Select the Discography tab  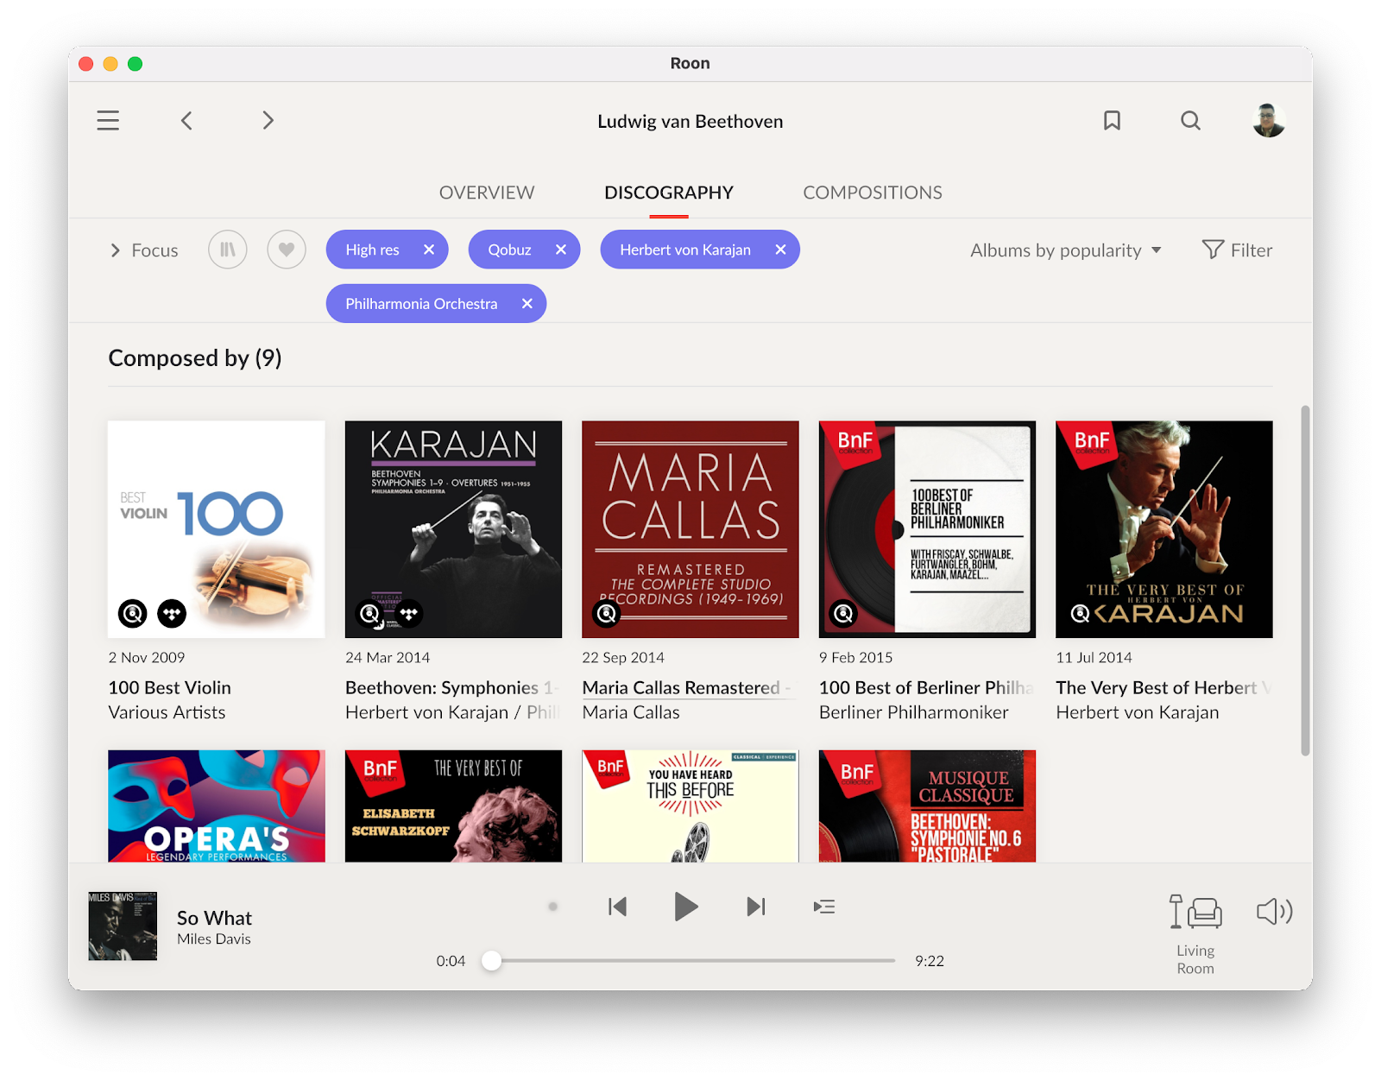pos(669,193)
